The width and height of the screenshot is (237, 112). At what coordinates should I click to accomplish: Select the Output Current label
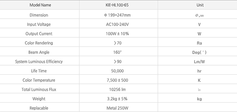pos(39,34)
